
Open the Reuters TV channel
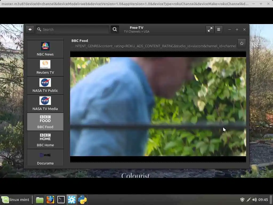[45, 67]
